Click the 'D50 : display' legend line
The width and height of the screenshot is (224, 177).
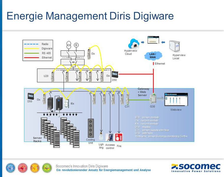[x=143, y=127]
